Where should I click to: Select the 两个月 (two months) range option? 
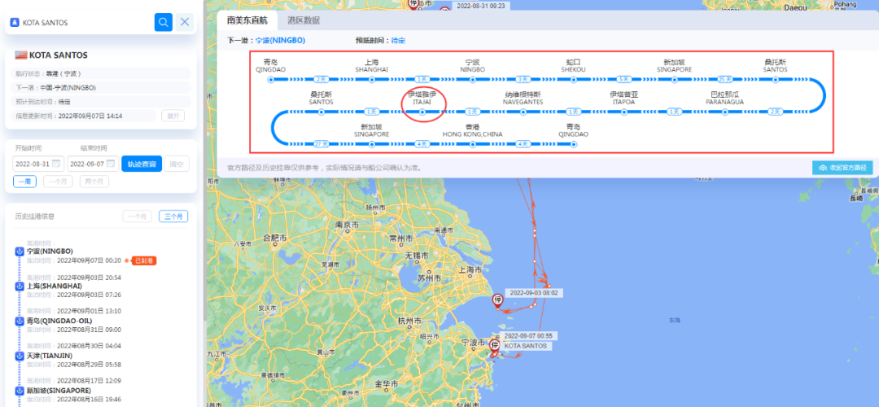pos(94,182)
